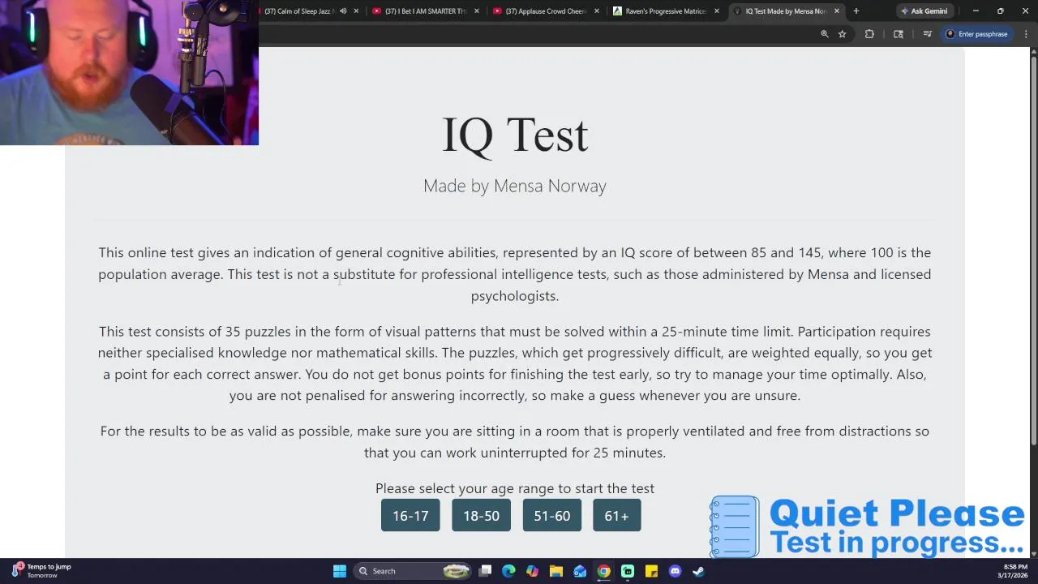Bookmark this page with the star icon
1038x584 pixels.
[843, 34]
